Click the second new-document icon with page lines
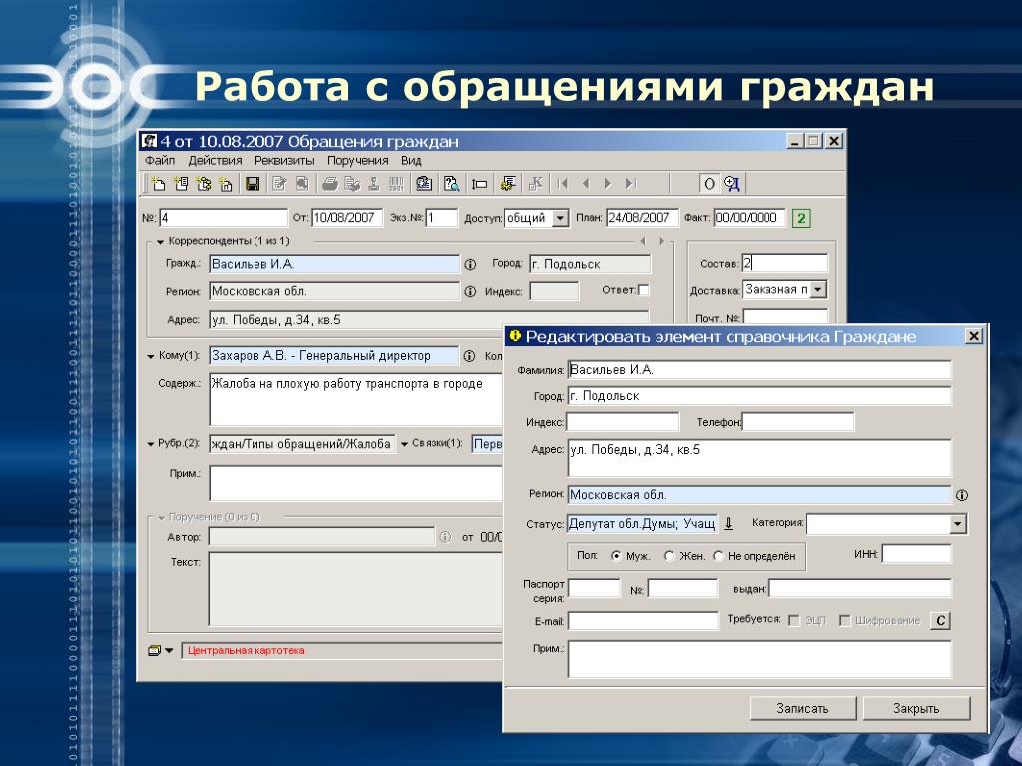The width and height of the screenshot is (1022, 766). [x=181, y=184]
